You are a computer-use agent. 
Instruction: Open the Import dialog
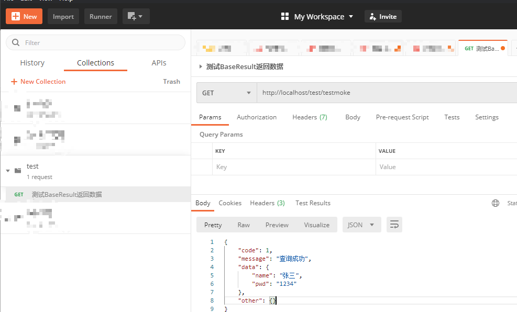(63, 16)
